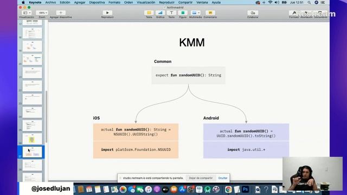
Task: Click import platform.Foundation.NSUUID text box
Action: click(x=136, y=149)
